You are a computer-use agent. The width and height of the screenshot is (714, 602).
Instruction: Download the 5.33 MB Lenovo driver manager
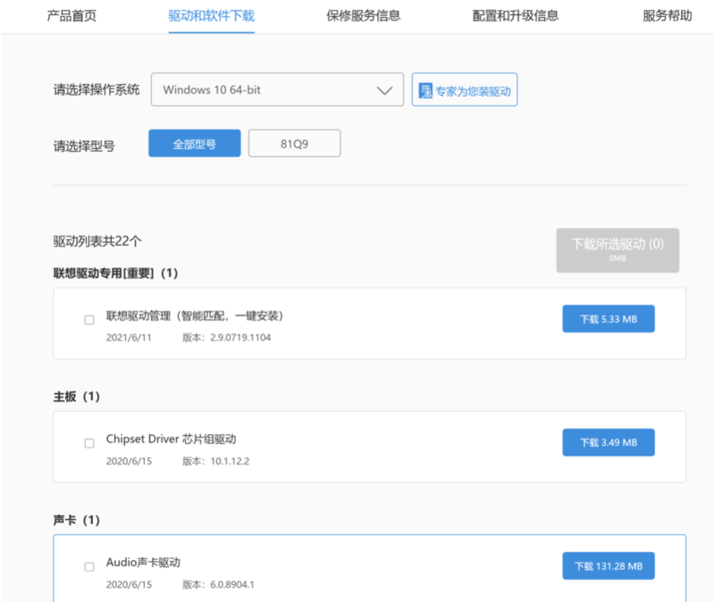608,319
